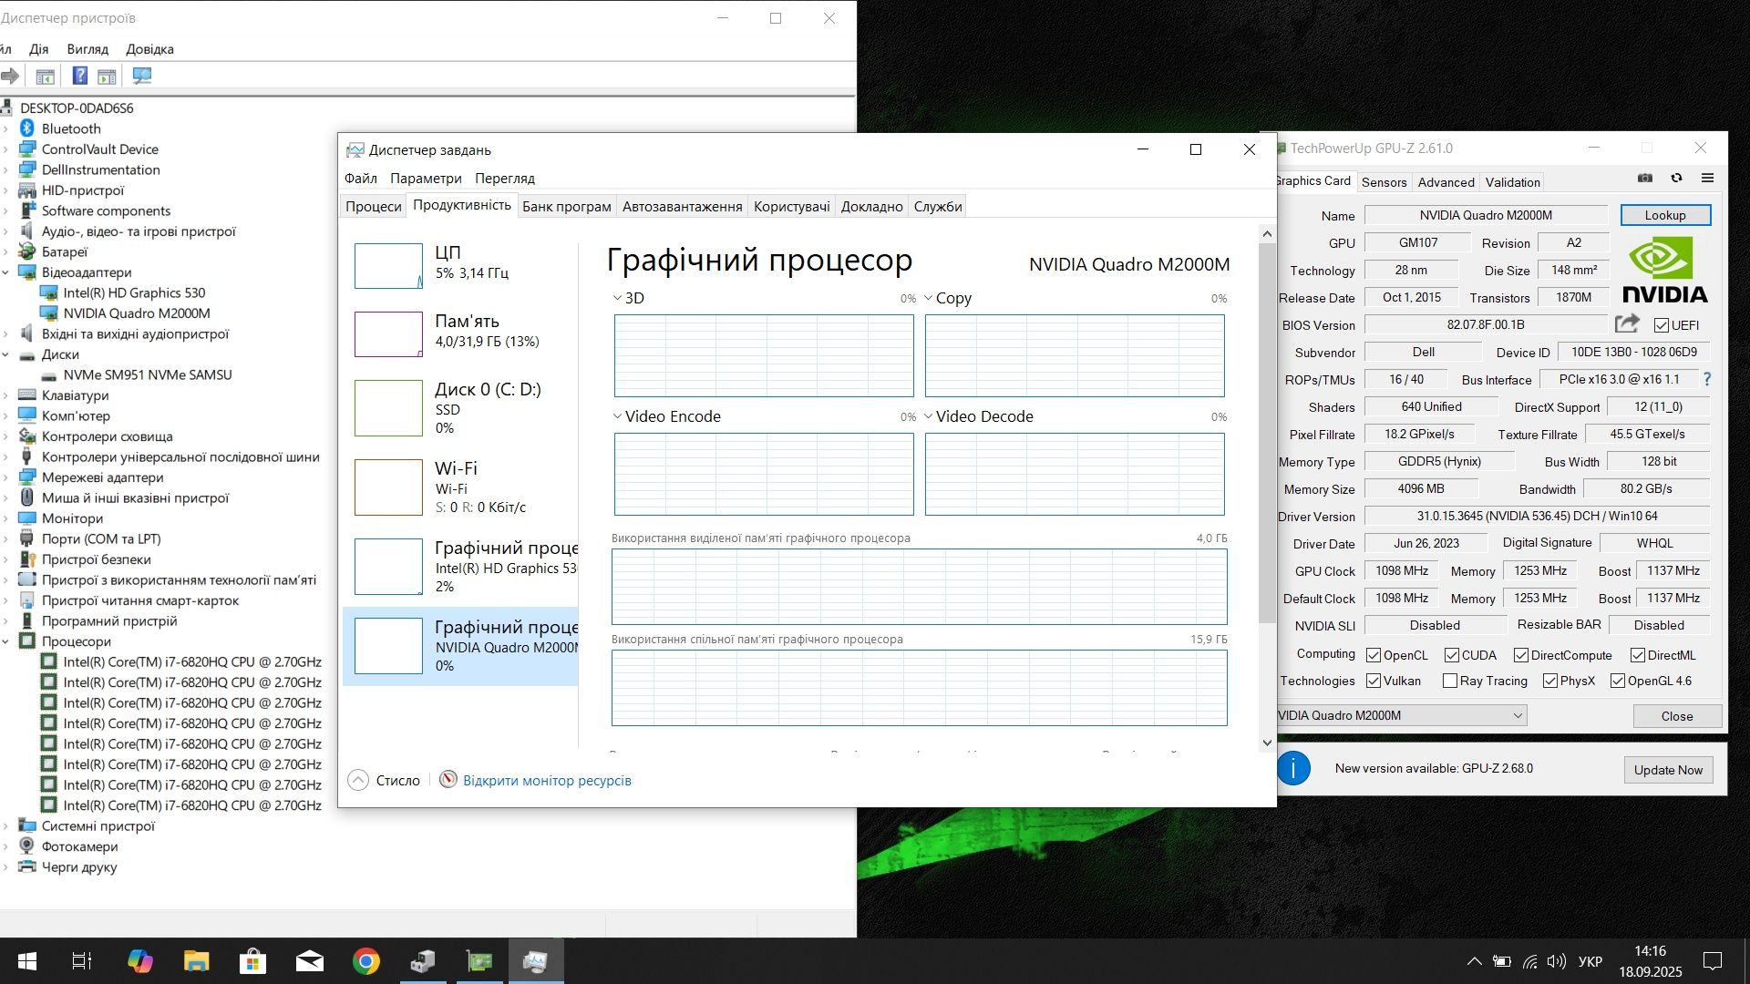Open Task View on the taskbar
Screen dimensions: 1750x984
point(82,961)
